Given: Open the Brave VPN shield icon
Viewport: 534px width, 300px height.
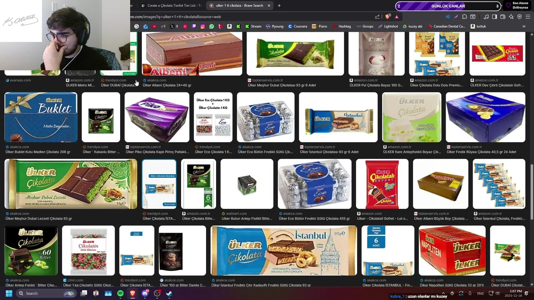Looking at the screenshot, I should coord(519,17).
